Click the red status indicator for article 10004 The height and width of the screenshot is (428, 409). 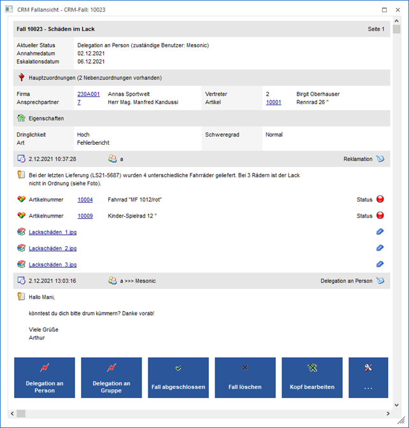pos(380,200)
